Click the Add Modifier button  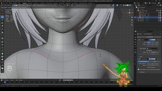pos(149,37)
